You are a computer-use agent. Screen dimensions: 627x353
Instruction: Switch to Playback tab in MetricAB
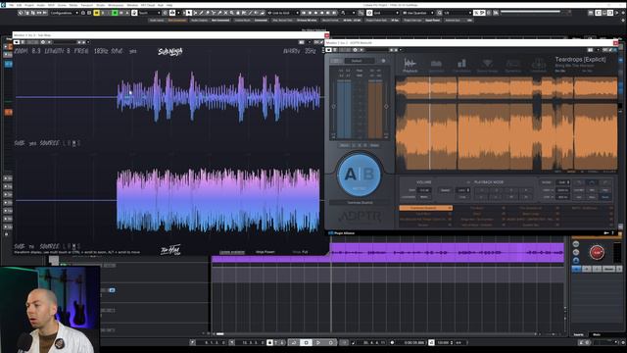(x=410, y=66)
